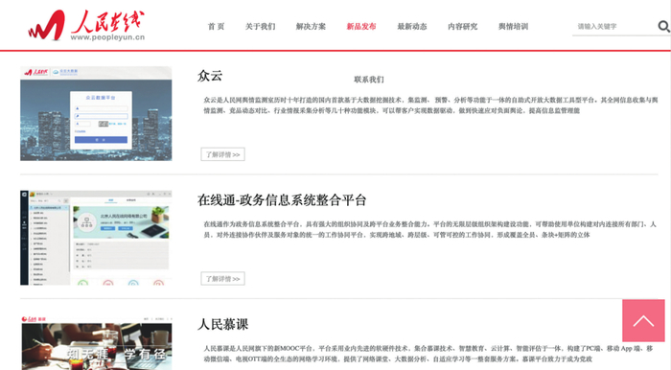Viewport: 671px width, 370px height.
Task: Focus the keyword search input field
Action: coord(614,27)
